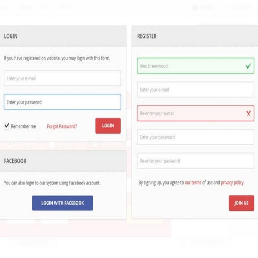Focus the login password input field

(x=62, y=102)
